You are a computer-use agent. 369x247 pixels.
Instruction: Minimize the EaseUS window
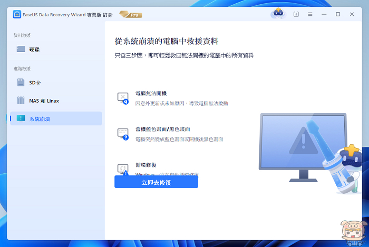(x=324, y=14)
